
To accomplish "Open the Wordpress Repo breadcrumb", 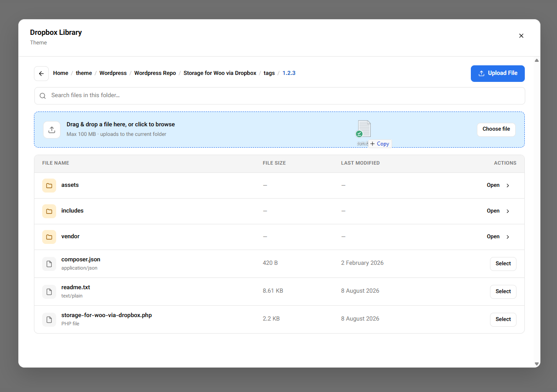I will pos(155,73).
